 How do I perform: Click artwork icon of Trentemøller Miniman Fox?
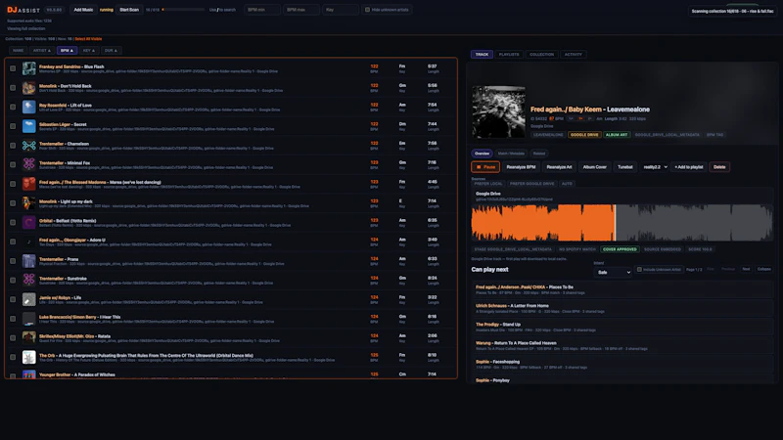29,164
